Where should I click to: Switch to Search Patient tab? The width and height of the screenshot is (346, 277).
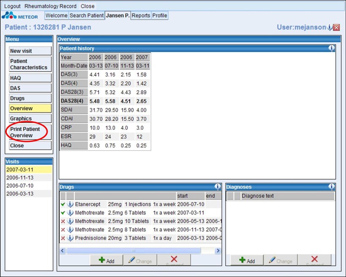[86, 16]
